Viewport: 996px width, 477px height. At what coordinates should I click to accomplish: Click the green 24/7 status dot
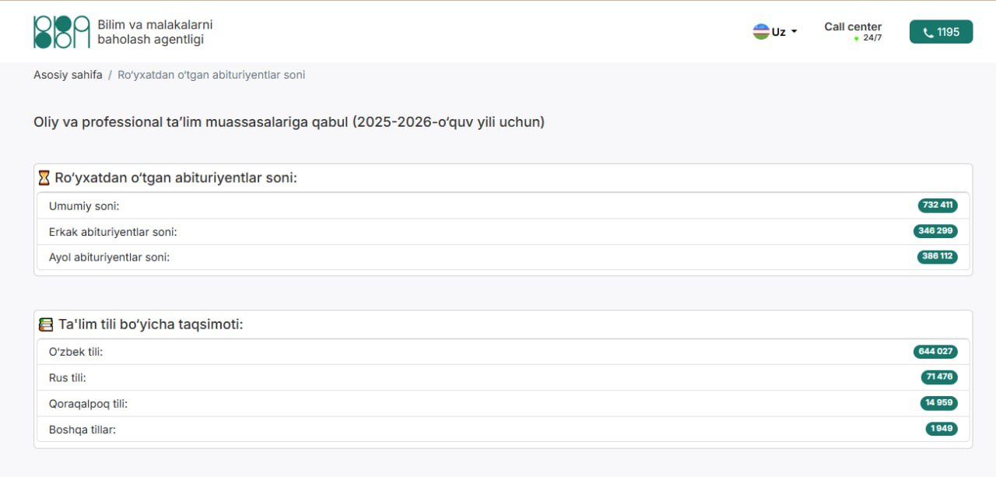(x=857, y=38)
